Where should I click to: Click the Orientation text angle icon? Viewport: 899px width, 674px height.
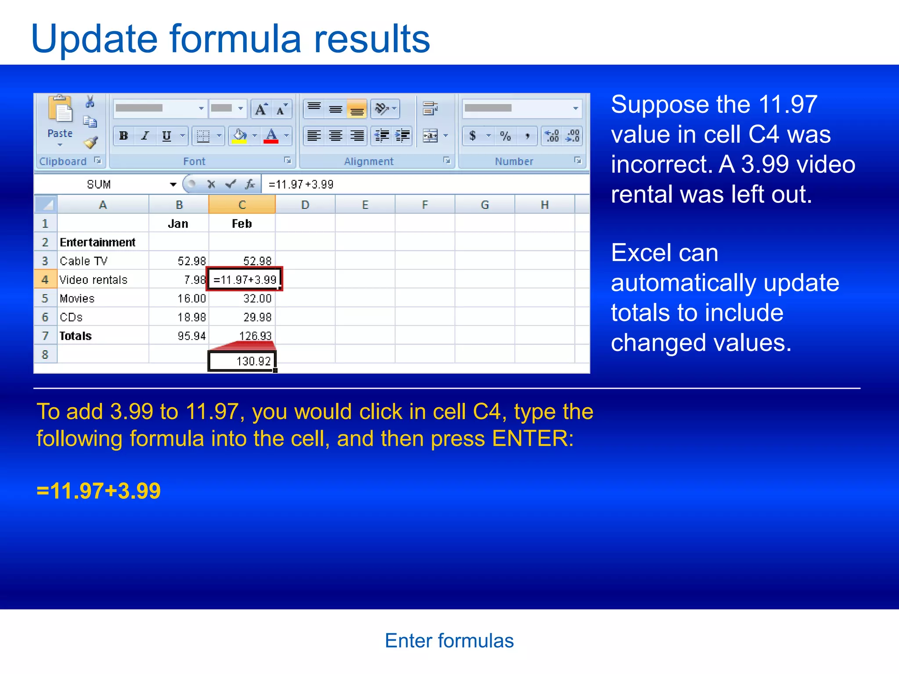coord(381,108)
